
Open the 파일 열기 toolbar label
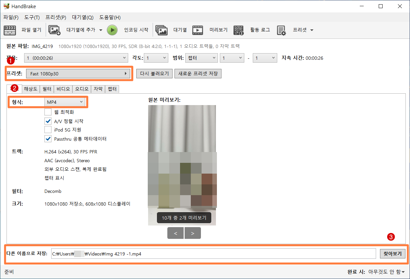tap(31, 30)
